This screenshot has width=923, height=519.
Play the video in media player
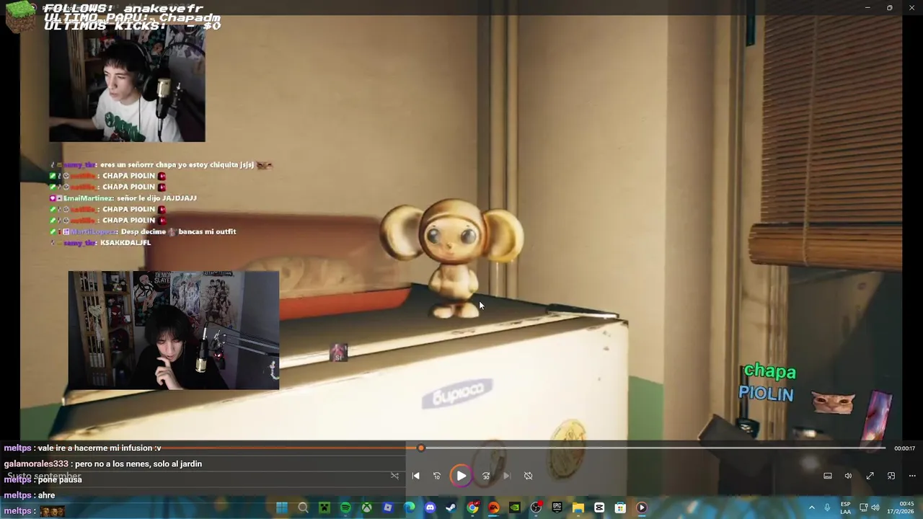click(x=461, y=476)
